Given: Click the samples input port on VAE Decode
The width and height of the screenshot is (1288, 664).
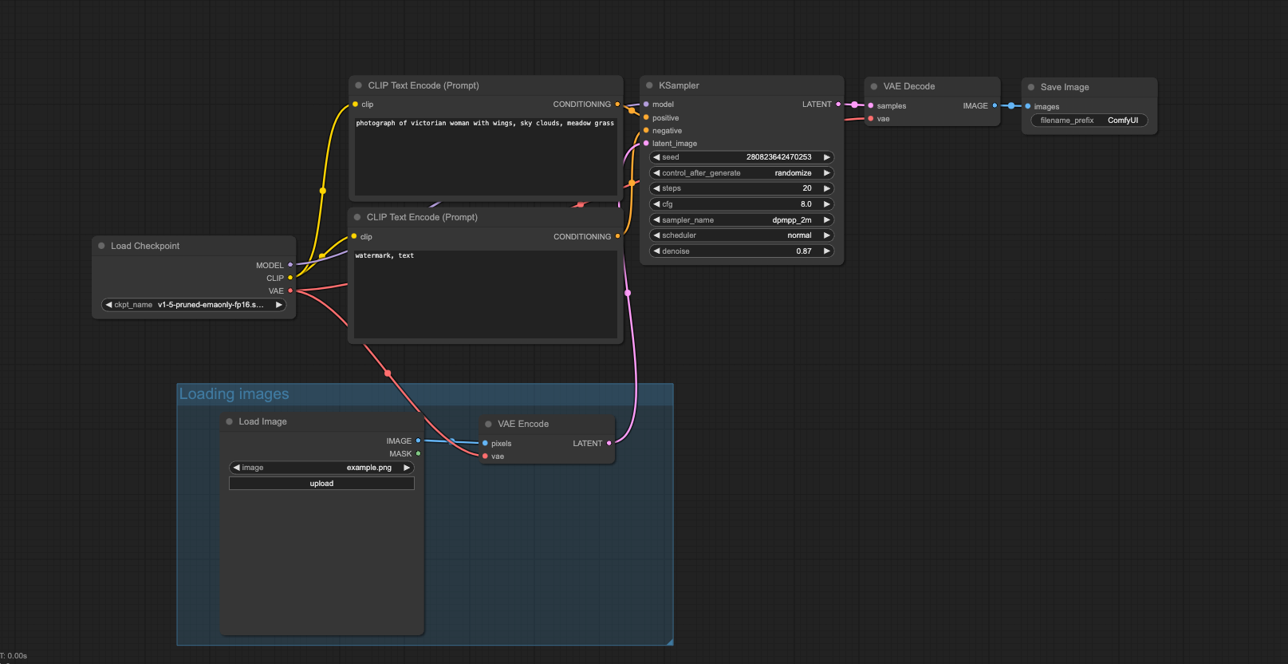Looking at the screenshot, I should (871, 105).
